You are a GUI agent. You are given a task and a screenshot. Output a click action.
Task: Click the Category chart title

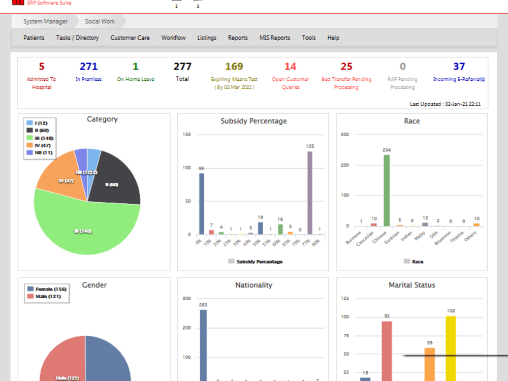pyautogui.click(x=102, y=119)
